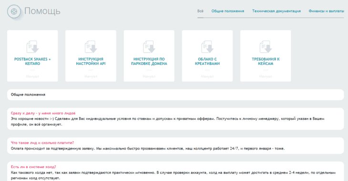This screenshot has height=181, width=348.
Task: Open Инструкция по парковке домена title link
Action: (x=149, y=62)
